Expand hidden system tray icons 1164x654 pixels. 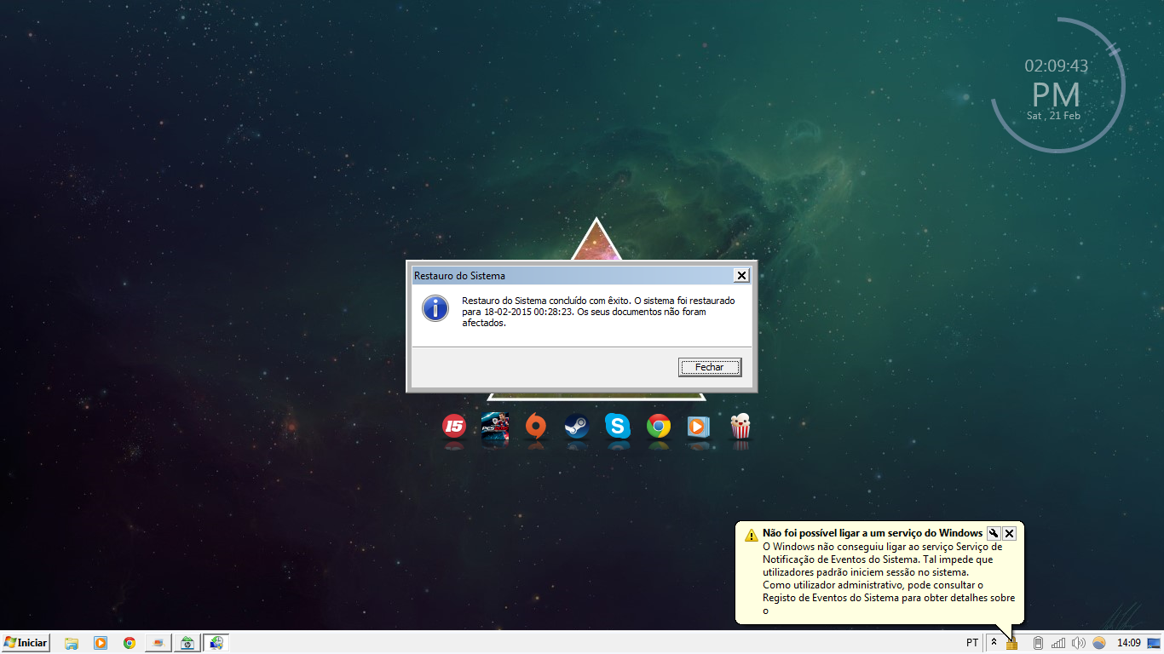(x=994, y=643)
